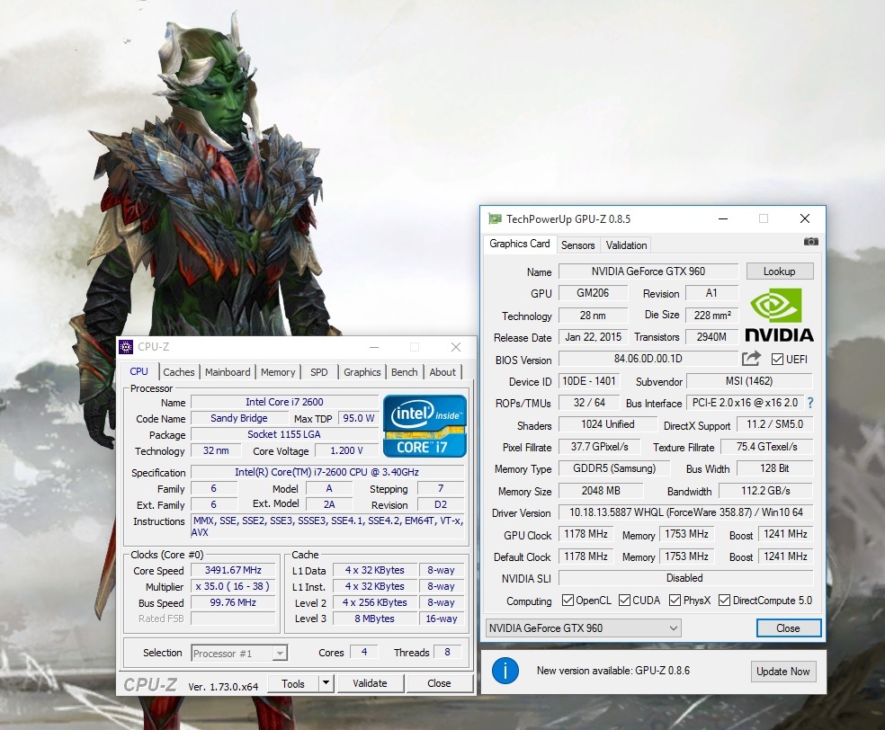Click the Threads count value 8
This screenshot has width=885, height=730.
[448, 652]
